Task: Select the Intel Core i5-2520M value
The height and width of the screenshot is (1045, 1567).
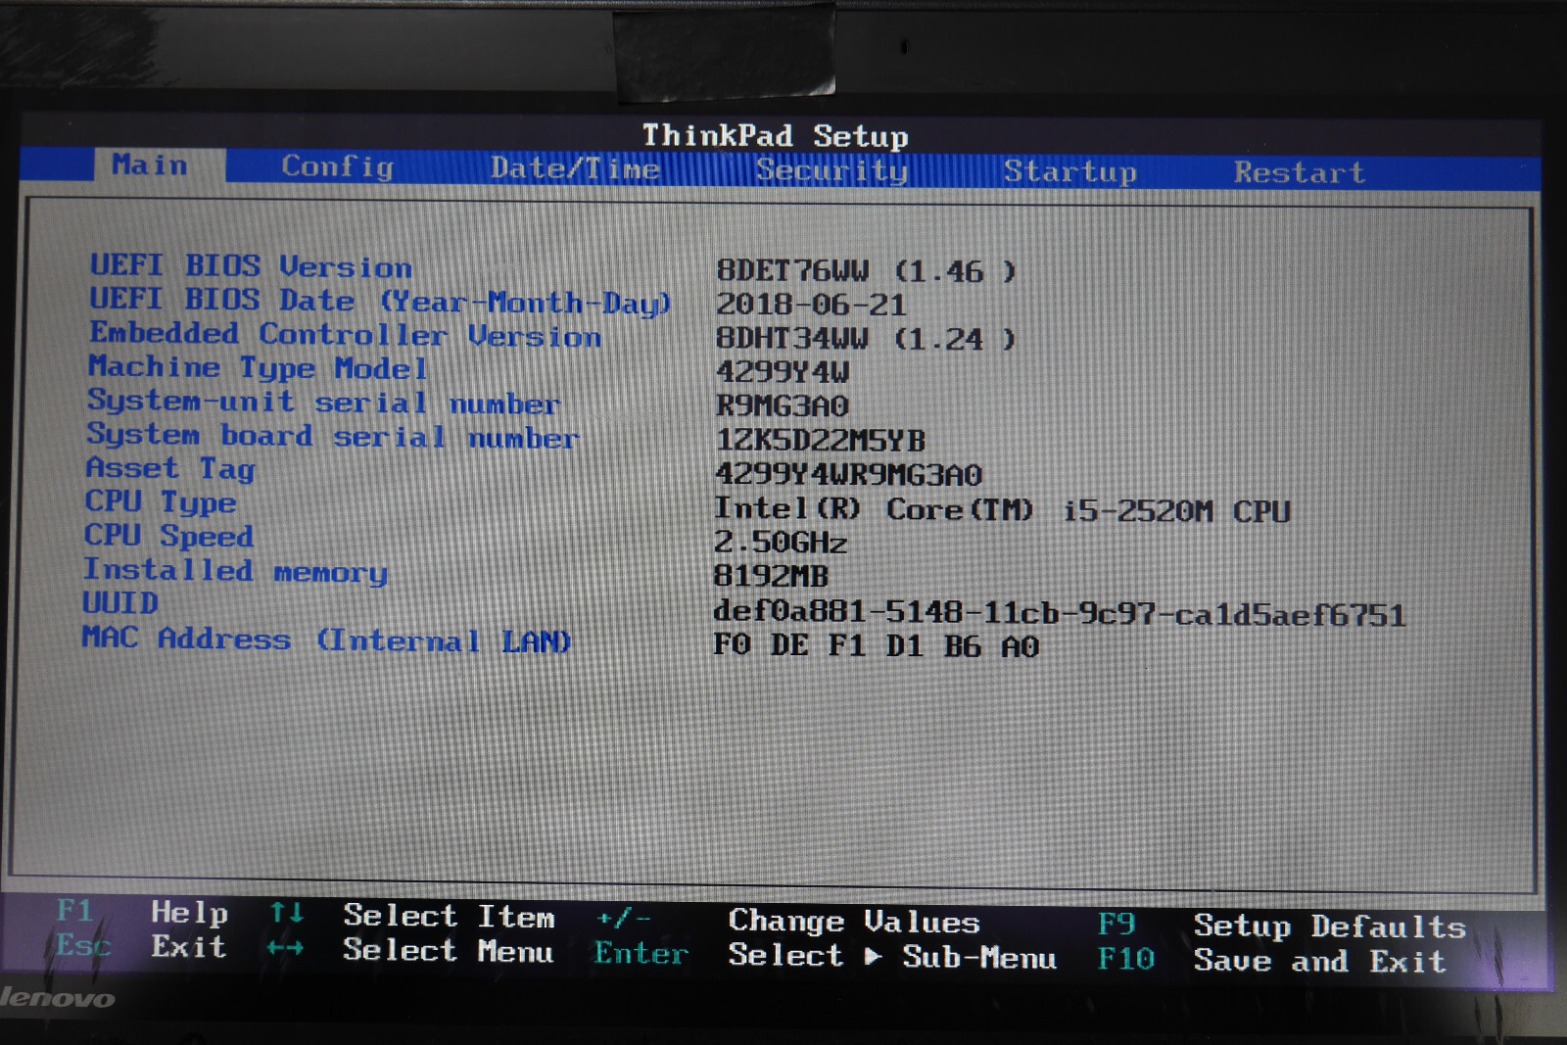Action: [x=1002, y=510]
